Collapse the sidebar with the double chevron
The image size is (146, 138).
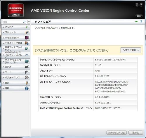click(x=29, y=22)
